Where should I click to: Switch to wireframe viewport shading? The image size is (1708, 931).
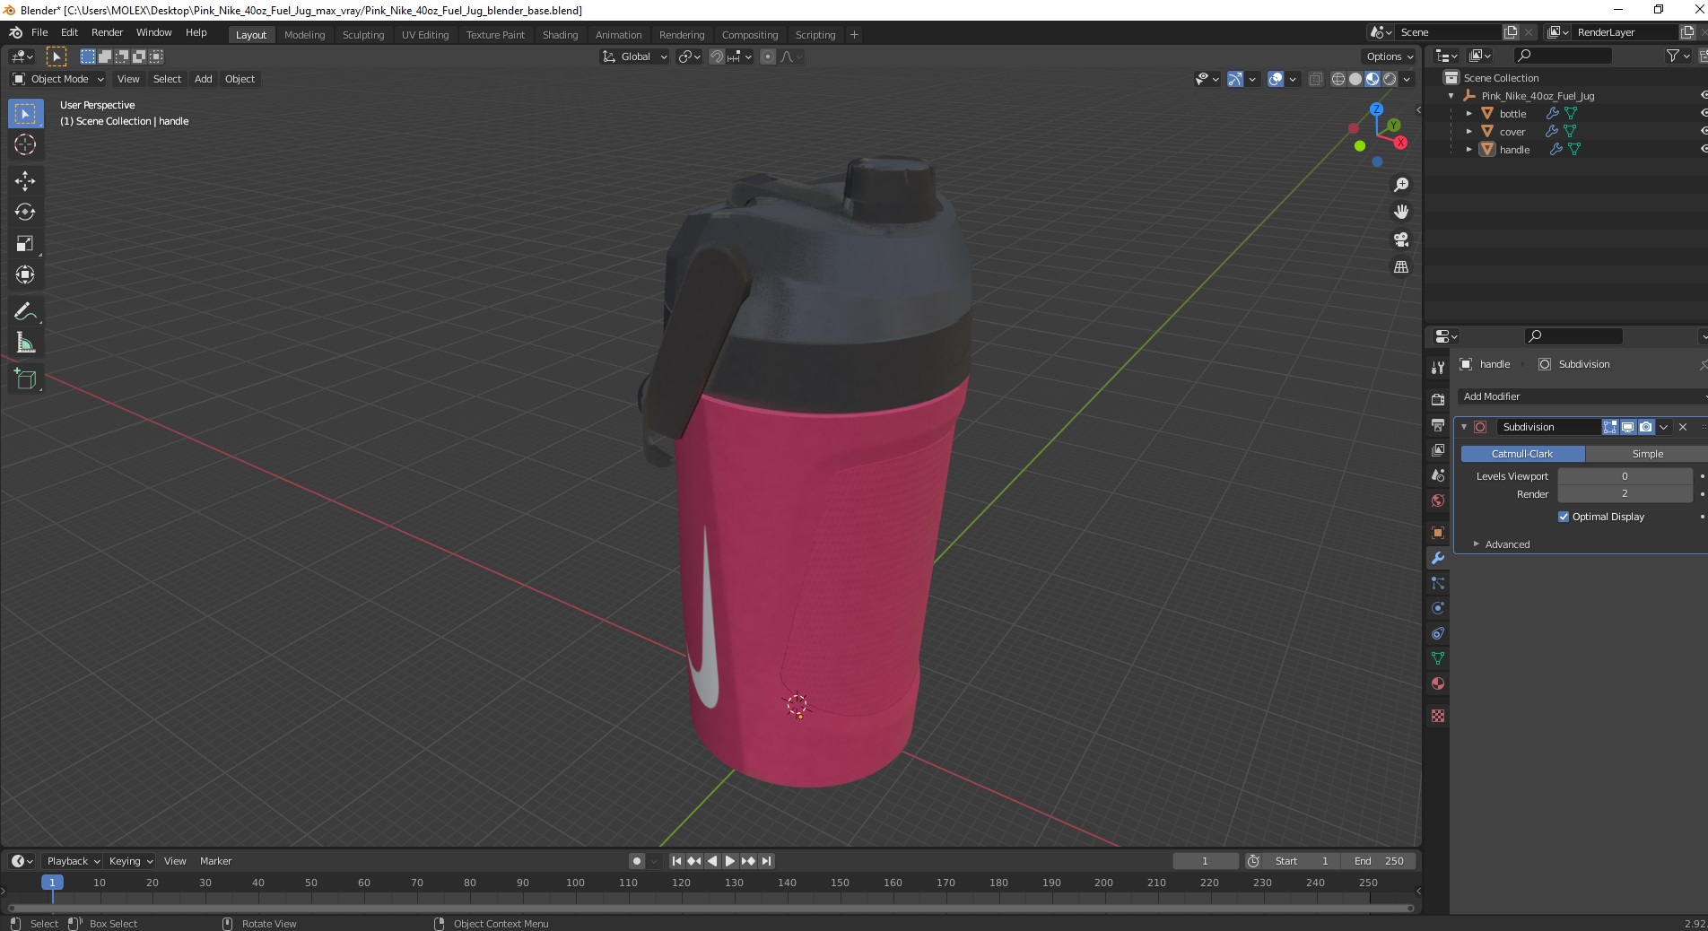tap(1338, 79)
